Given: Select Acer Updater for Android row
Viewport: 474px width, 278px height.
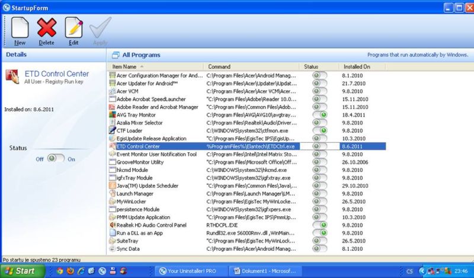Looking at the screenshot, I should coord(246,84).
